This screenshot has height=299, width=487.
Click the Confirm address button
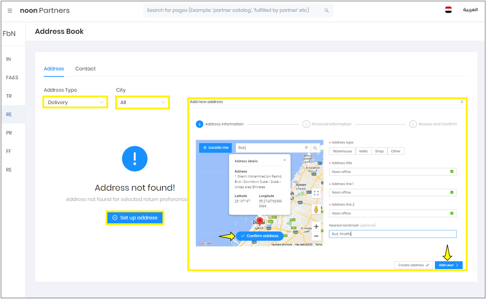click(259, 236)
